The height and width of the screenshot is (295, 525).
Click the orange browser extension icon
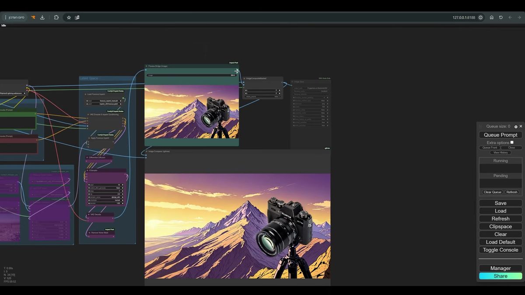coord(33,17)
